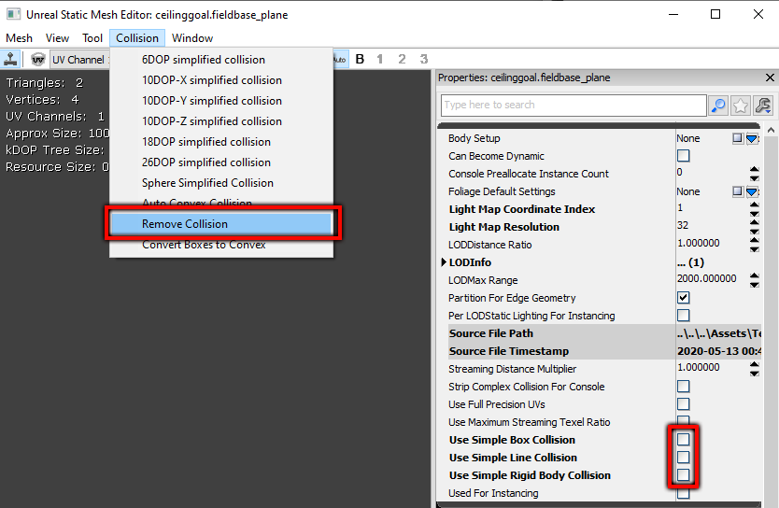This screenshot has width=779, height=508.
Task: Enable Use Full Precision UVs checkbox
Action: pos(683,404)
